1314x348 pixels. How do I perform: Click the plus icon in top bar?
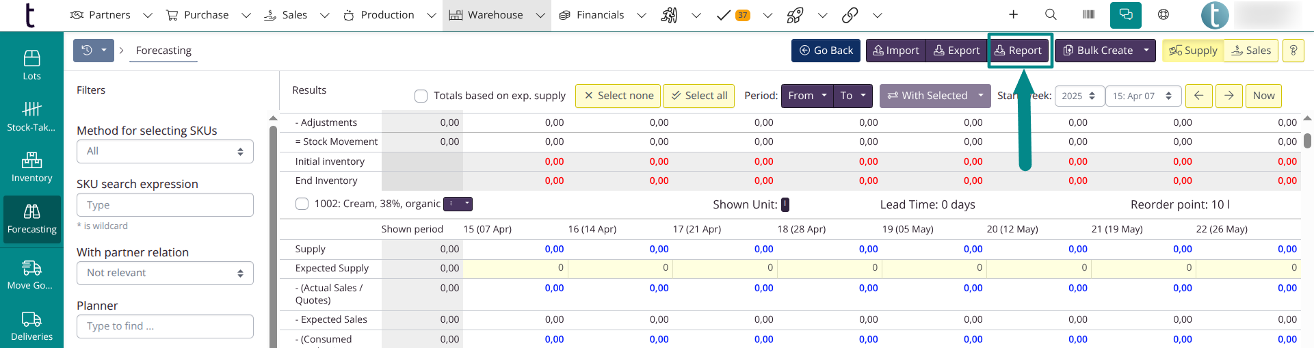(1013, 14)
